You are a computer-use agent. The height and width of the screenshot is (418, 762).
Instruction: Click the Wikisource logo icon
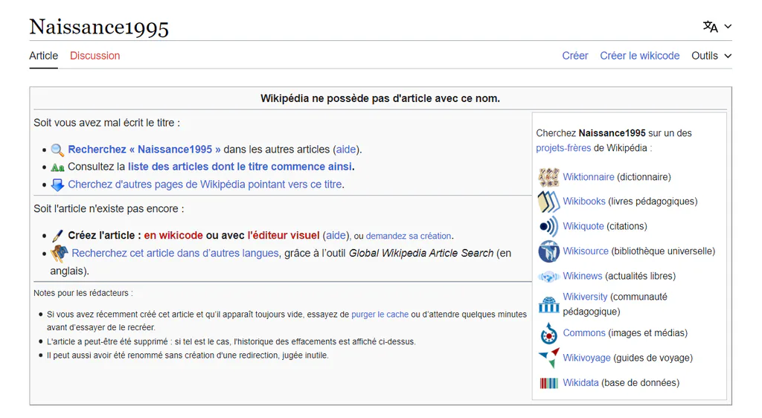pos(548,251)
